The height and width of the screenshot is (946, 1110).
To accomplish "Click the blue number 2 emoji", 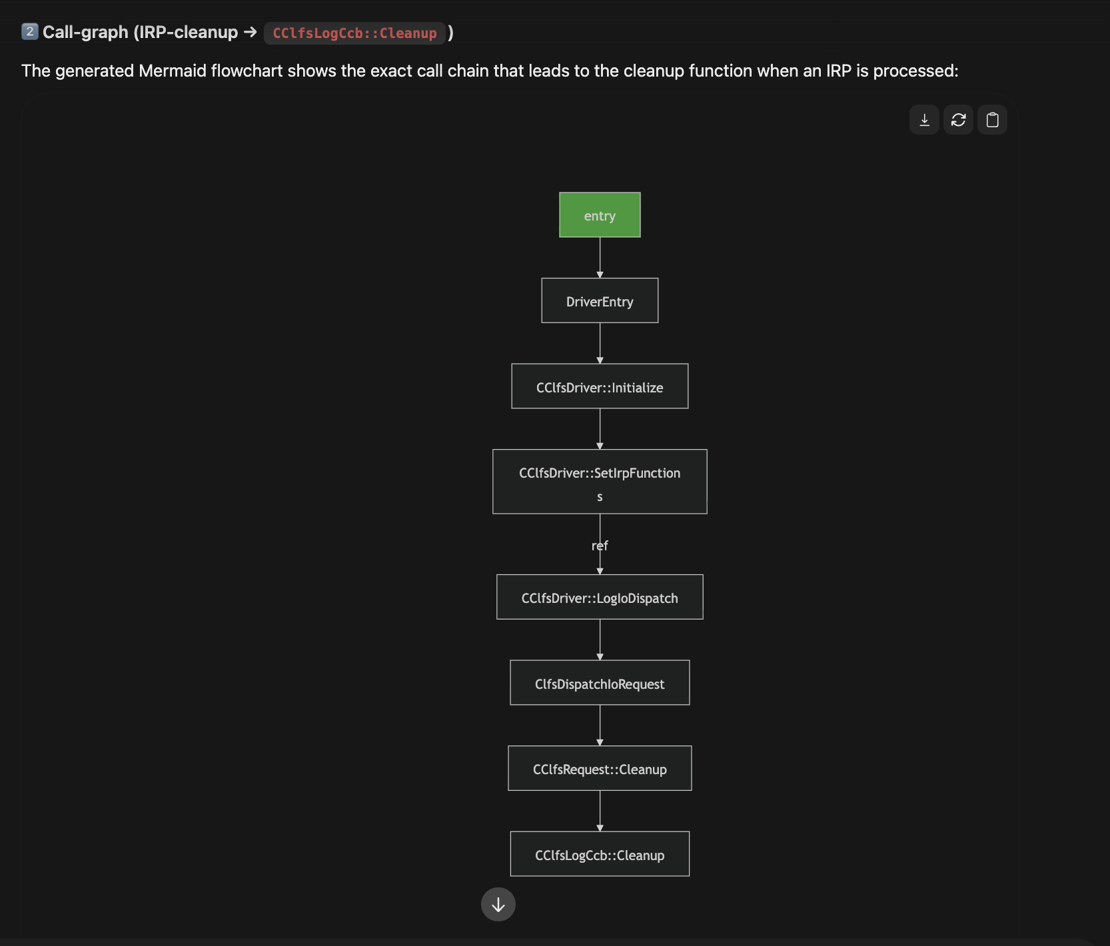I will click(x=29, y=31).
